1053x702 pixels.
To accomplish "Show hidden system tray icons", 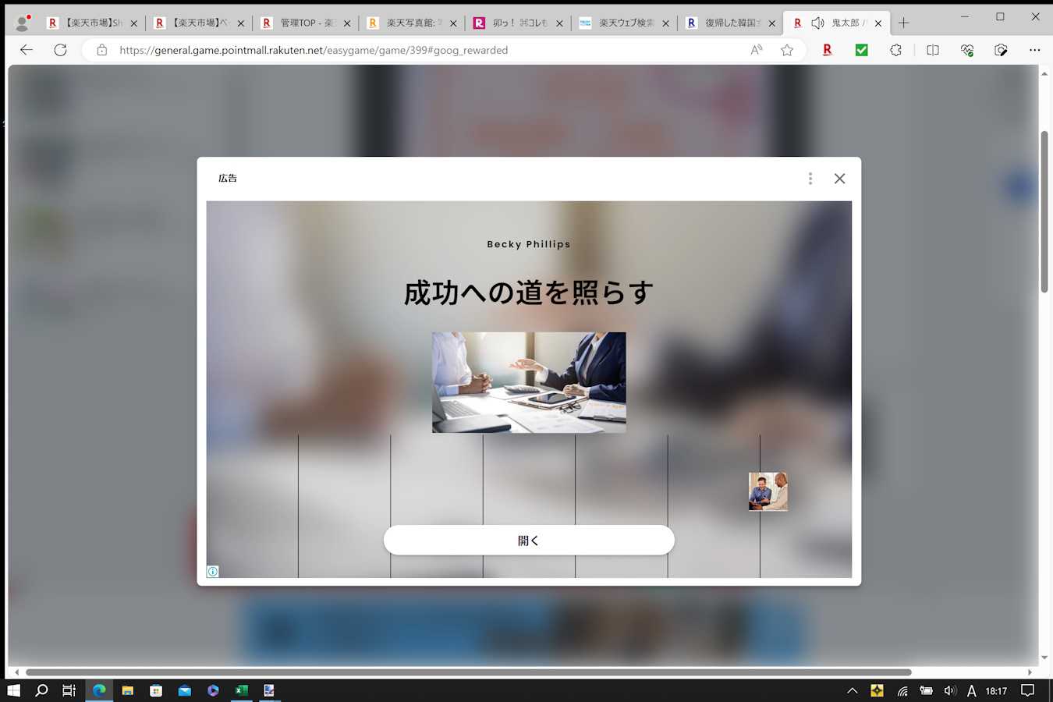I will [x=853, y=690].
